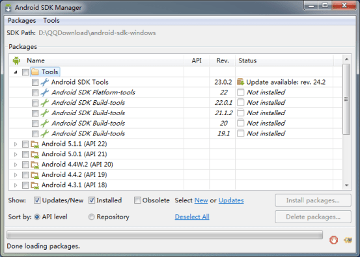The width and height of the screenshot is (360, 257).
Task: Click not-installed status icon for rev 22.0.1
Action: click(x=240, y=102)
